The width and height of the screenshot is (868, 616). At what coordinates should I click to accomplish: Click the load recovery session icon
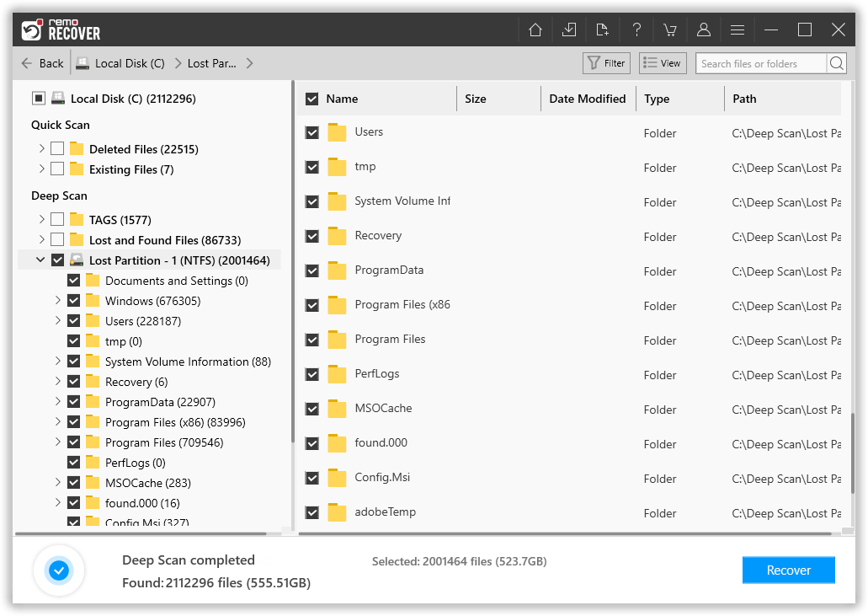(x=602, y=29)
